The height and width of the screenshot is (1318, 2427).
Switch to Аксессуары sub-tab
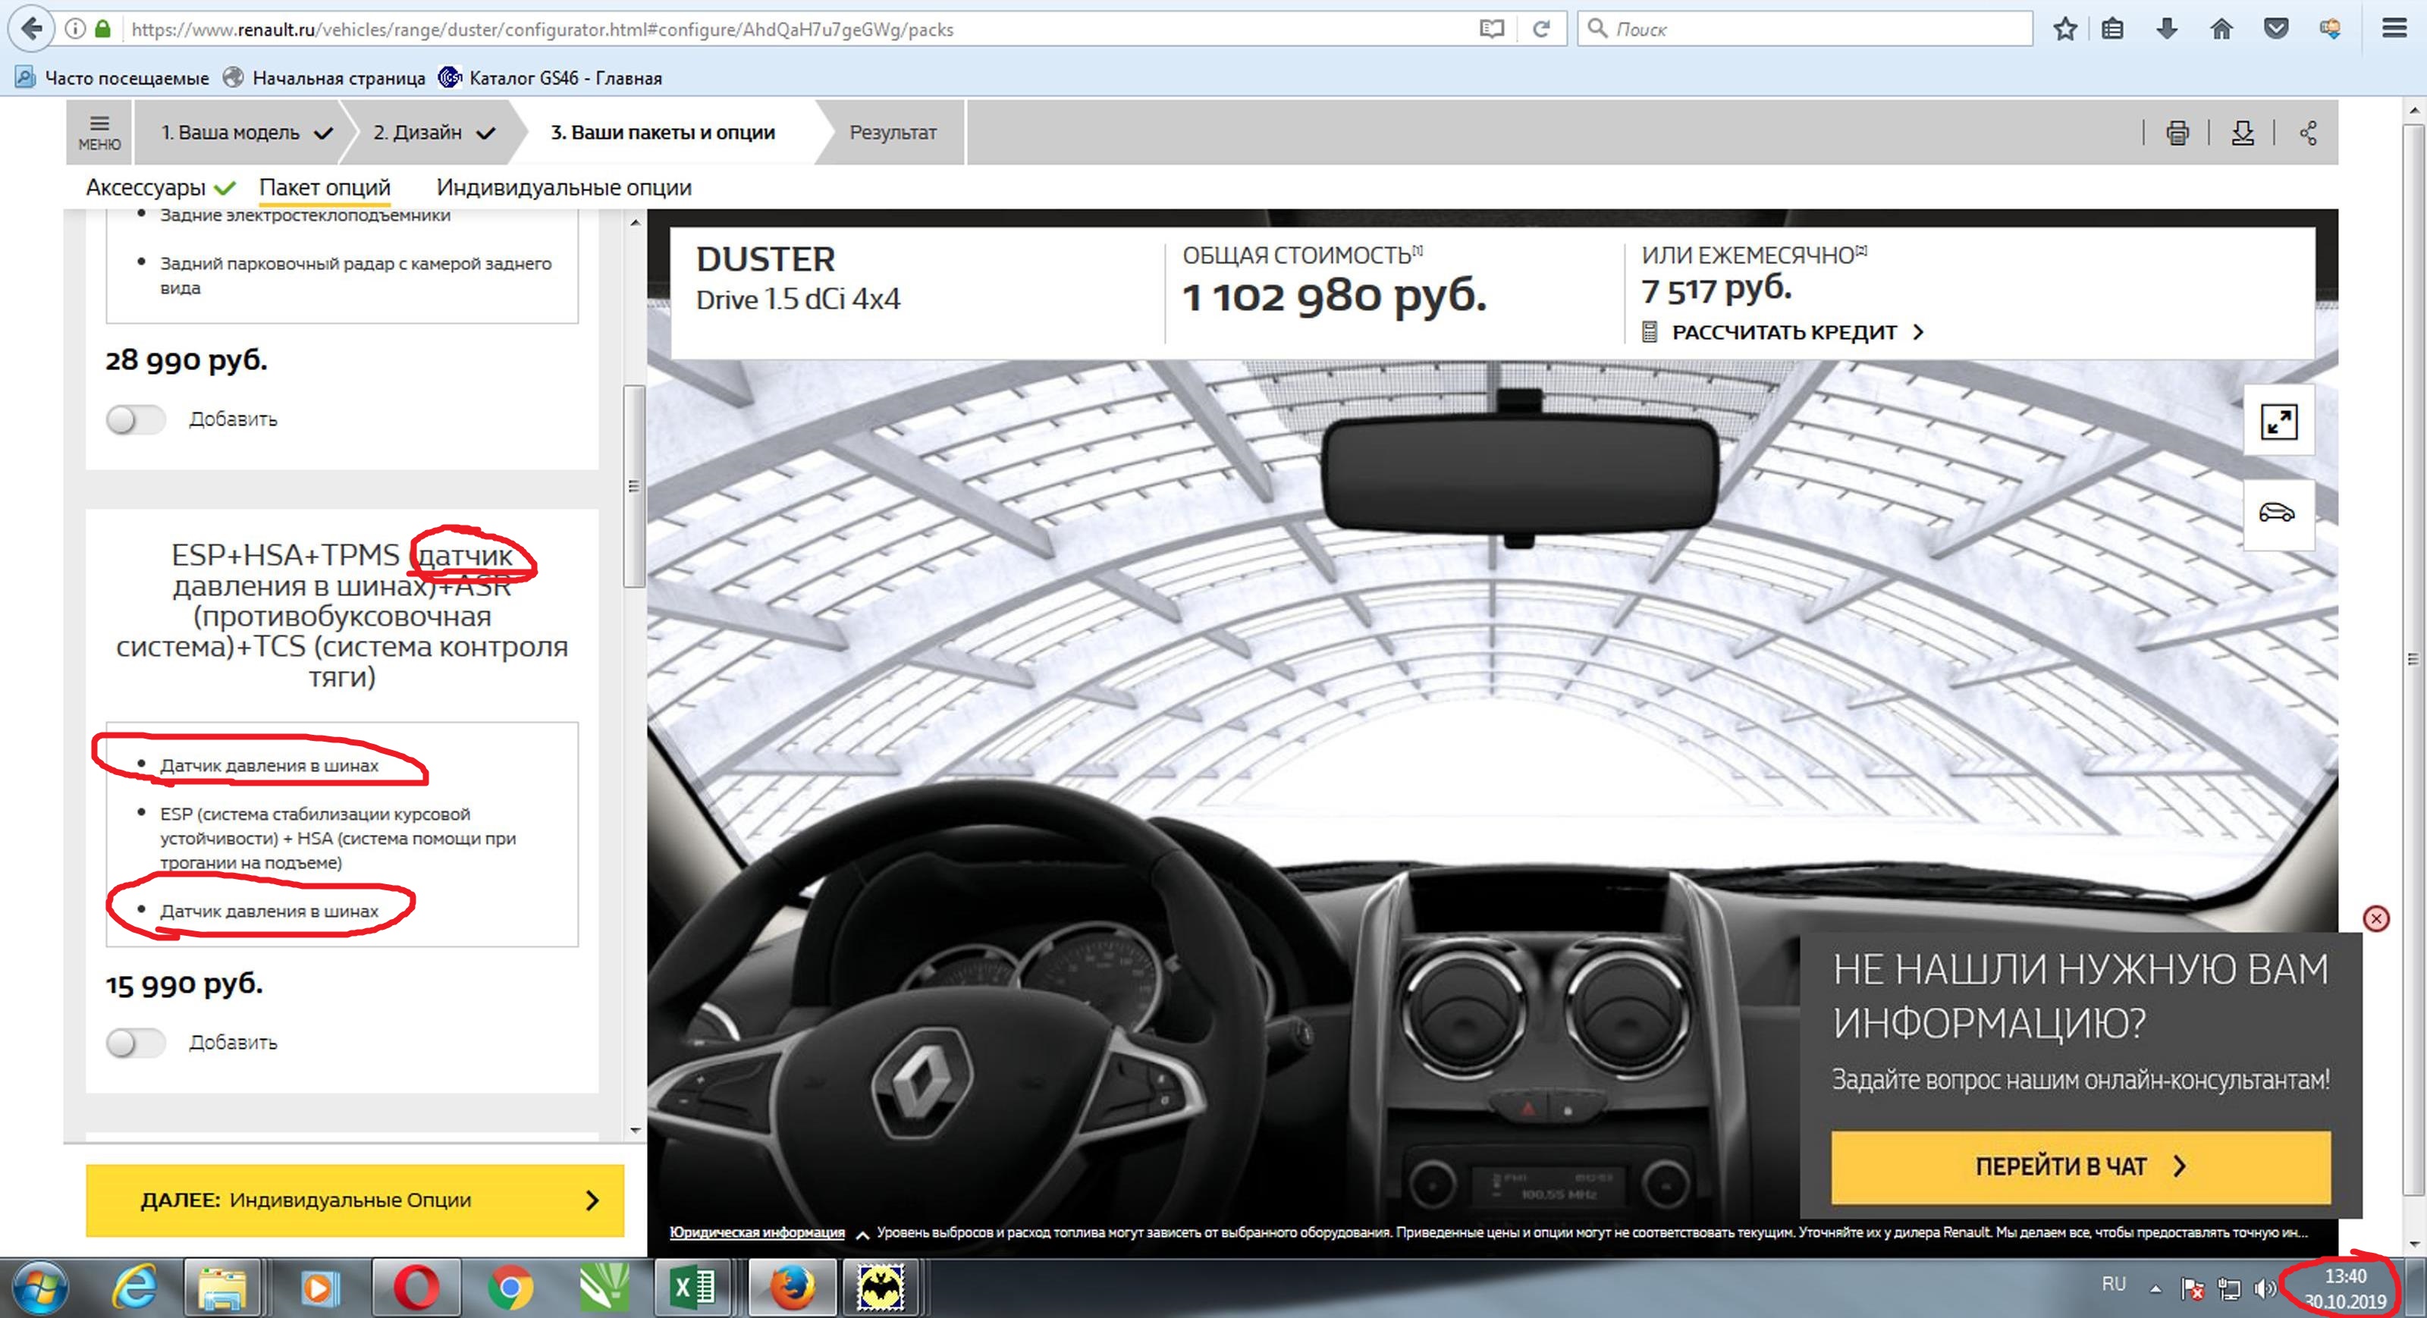tap(160, 187)
